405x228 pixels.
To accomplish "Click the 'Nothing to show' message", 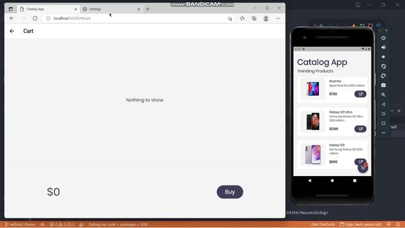I will [x=145, y=100].
